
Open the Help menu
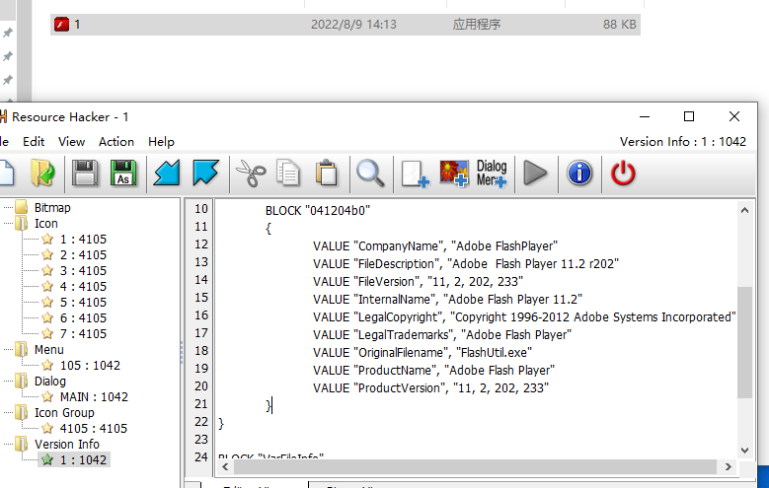161,142
